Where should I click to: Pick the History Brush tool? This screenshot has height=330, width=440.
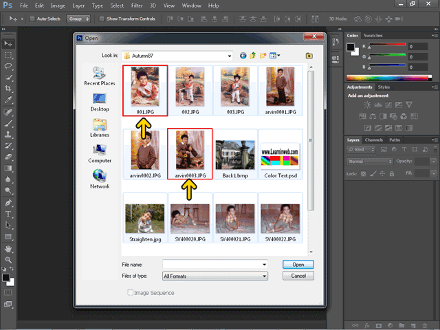point(8,145)
